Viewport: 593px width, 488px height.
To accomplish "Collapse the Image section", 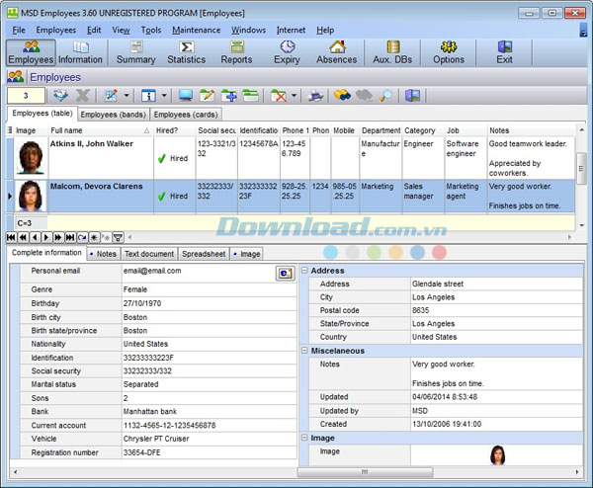I will pyautogui.click(x=304, y=438).
